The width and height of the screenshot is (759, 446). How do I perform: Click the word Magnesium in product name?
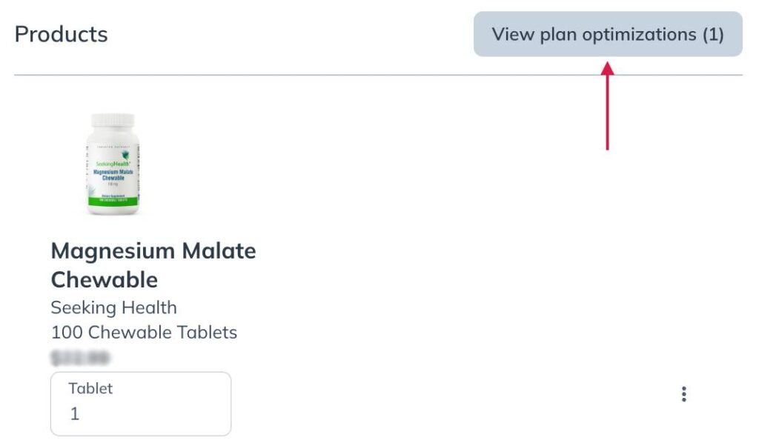pyautogui.click(x=113, y=250)
